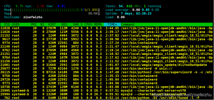Viewport: 214px width, 100px height.
Task: Click the 616 thr thread count
Action: [x=133, y=6]
